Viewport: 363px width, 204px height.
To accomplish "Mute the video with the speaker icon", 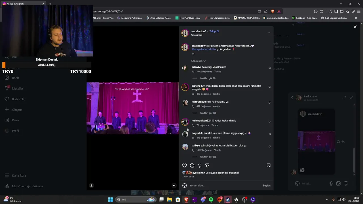I will coord(174,186).
